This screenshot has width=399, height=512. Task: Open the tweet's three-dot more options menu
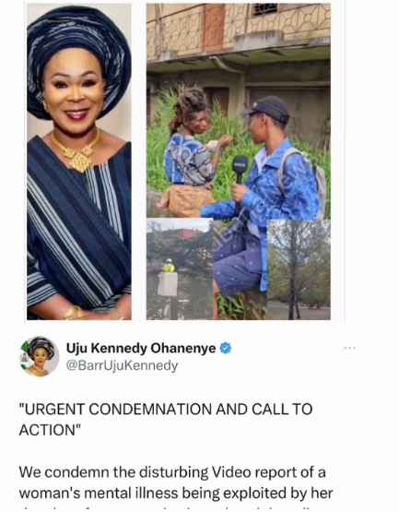click(x=349, y=349)
